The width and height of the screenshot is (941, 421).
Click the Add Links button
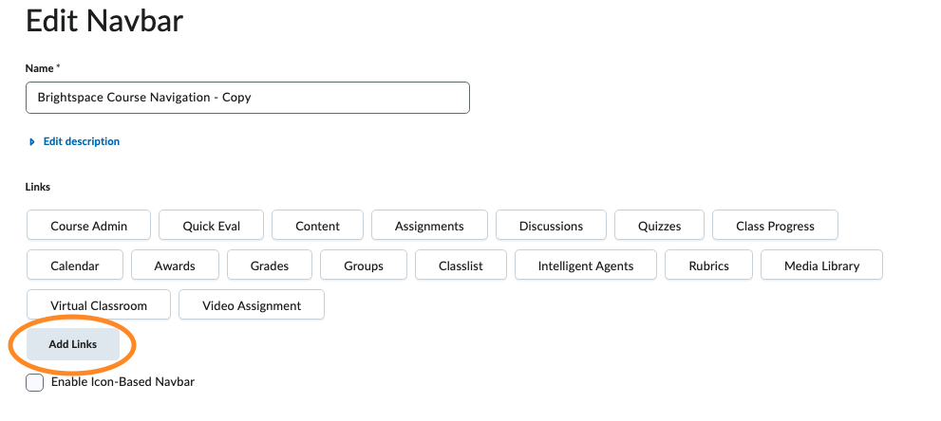coord(73,344)
